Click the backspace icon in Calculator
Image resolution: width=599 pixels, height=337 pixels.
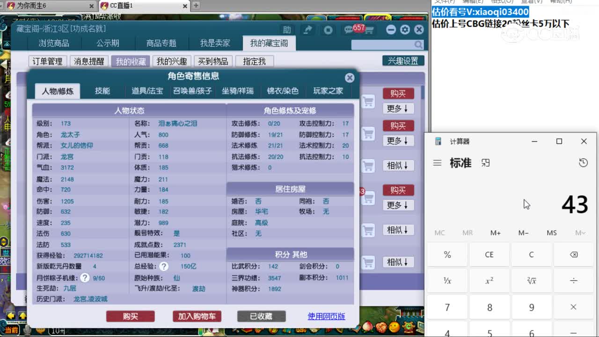574,254
